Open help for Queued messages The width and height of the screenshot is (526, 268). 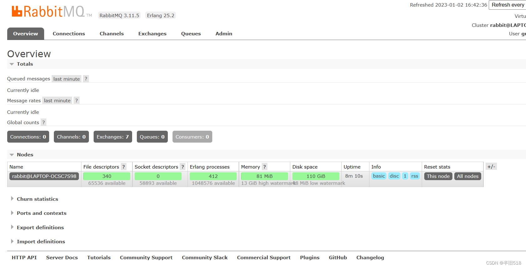86,78
